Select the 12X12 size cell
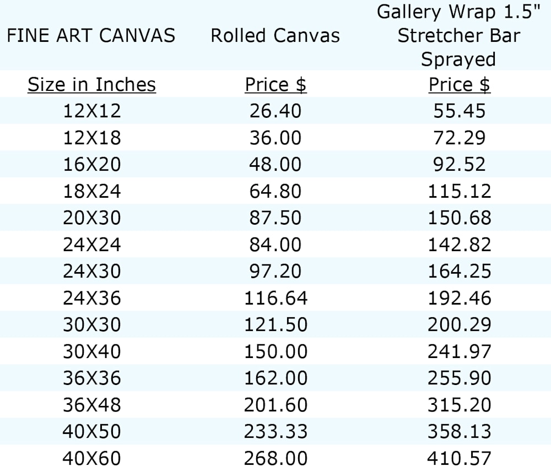The height and width of the screenshot is (472, 551). [91, 111]
